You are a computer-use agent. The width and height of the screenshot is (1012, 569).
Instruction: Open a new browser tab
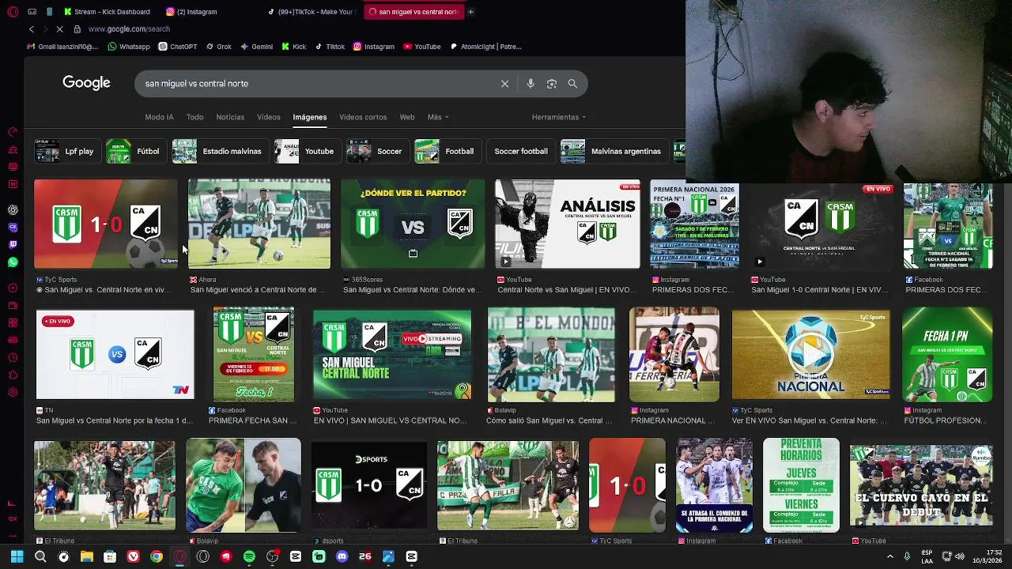470,12
